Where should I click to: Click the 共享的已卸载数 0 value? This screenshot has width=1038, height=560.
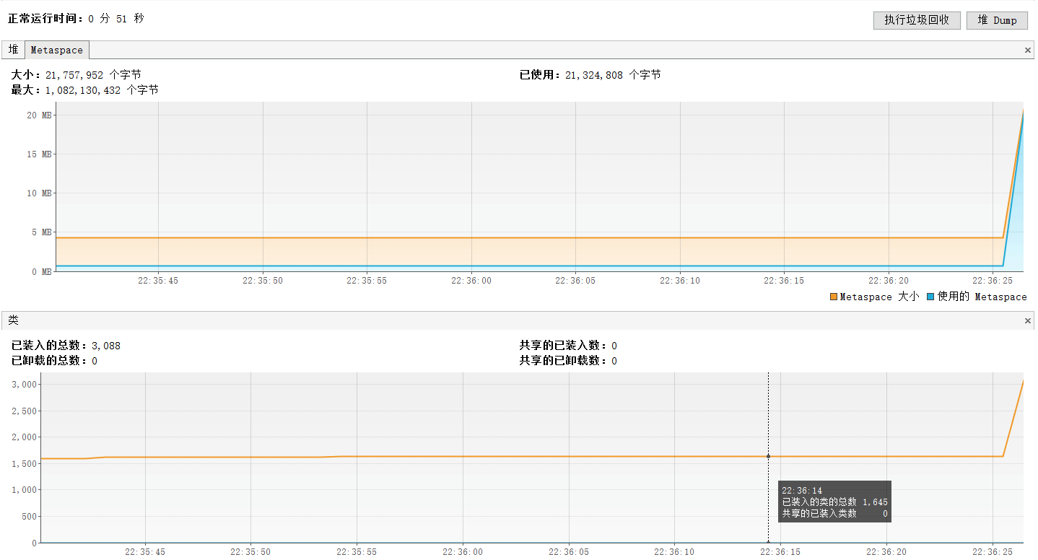click(568, 361)
